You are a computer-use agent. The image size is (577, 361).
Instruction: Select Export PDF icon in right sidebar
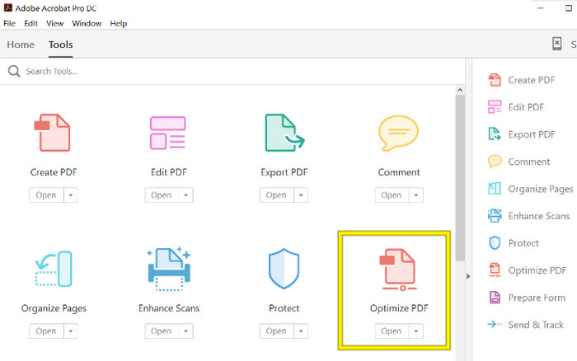click(495, 134)
